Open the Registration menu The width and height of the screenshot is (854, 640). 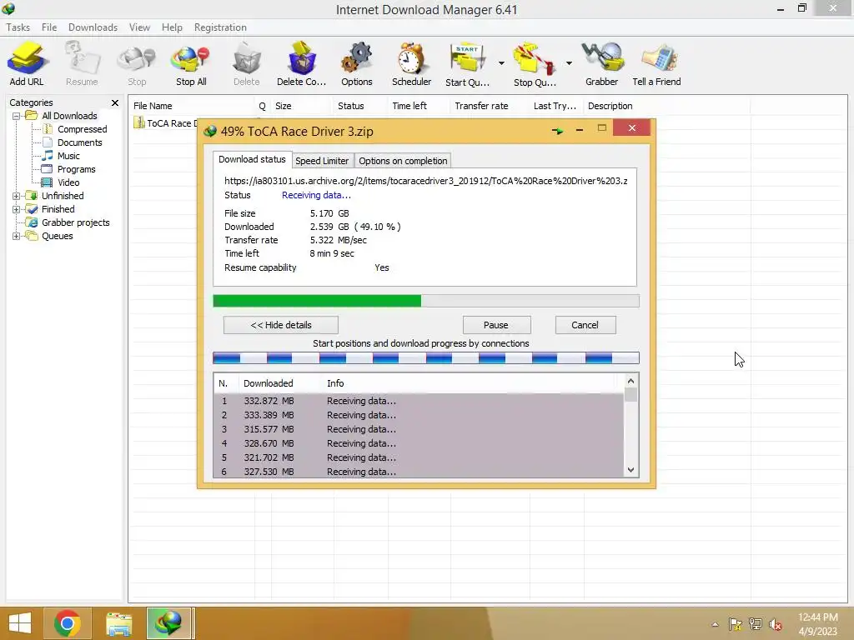220,27
